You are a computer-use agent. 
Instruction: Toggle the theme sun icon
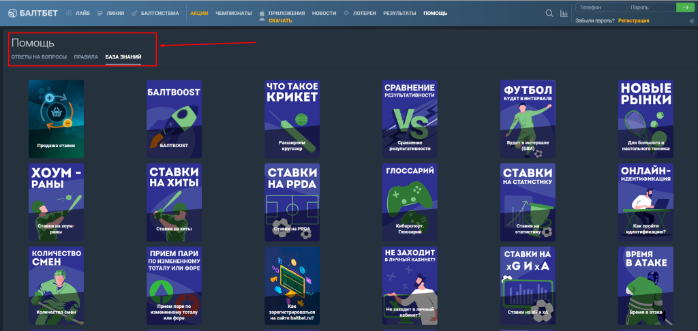click(691, 21)
